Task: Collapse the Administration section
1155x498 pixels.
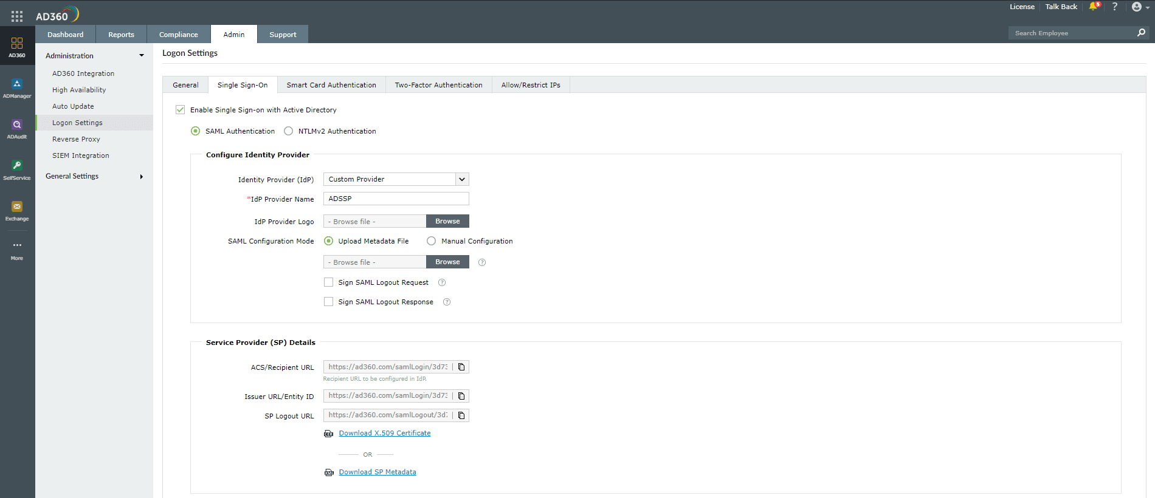Action: click(142, 55)
